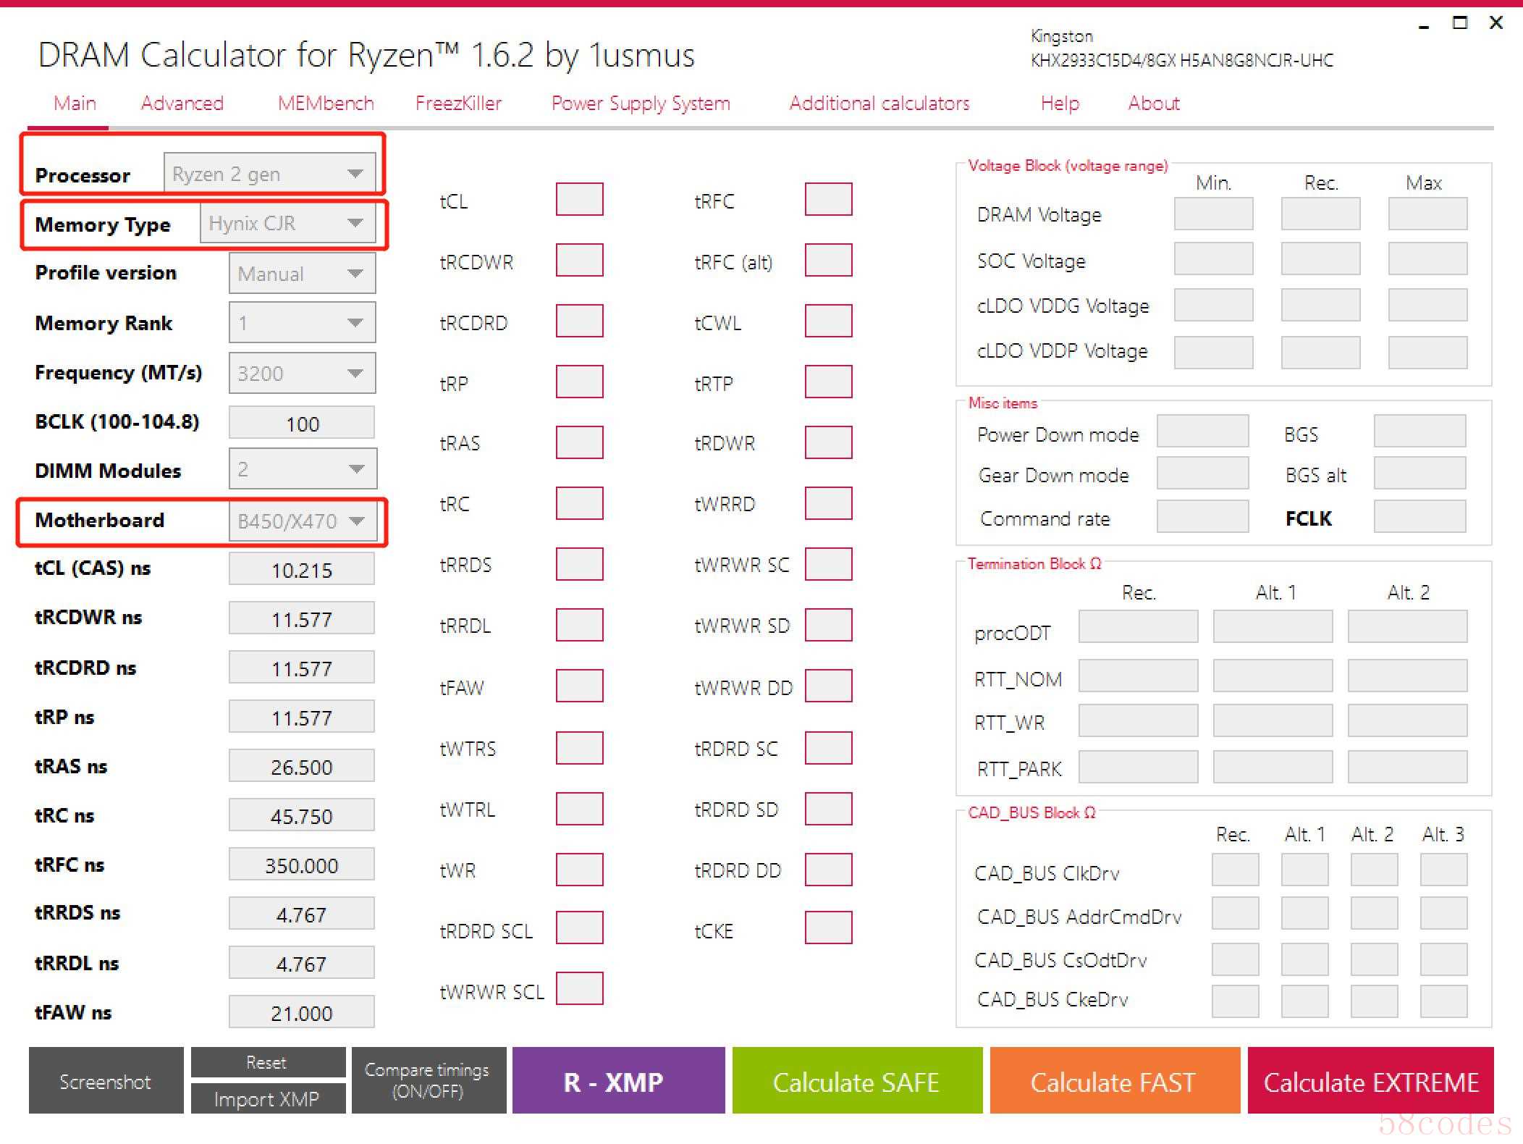Click the tRCDWR ns value field

click(302, 618)
